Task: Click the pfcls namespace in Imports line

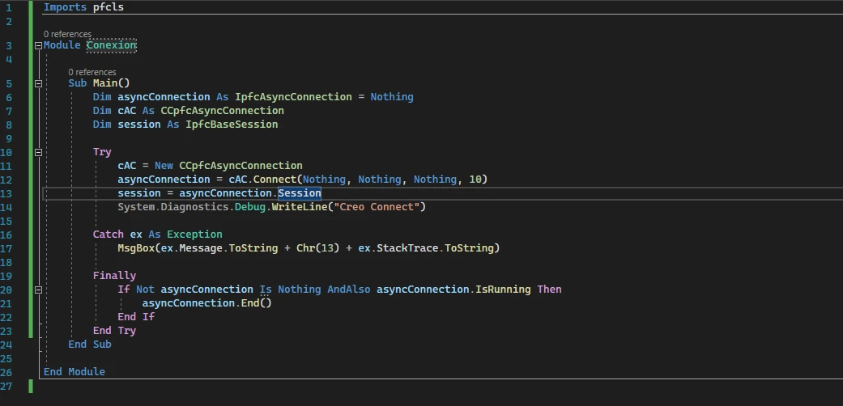Action: point(109,7)
